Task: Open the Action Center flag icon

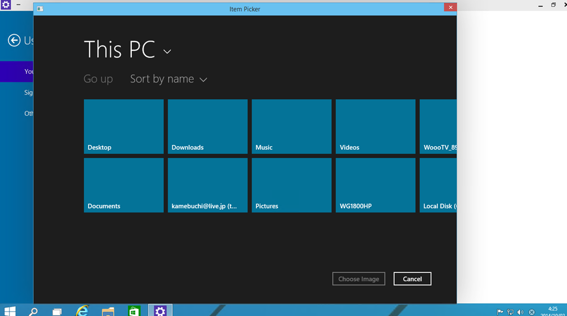Action: pos(500,312)
